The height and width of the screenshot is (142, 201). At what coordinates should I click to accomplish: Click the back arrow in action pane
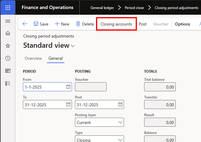[25, 24]
